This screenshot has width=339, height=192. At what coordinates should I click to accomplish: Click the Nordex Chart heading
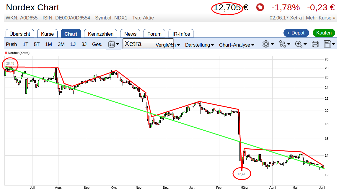click(32, 7)
